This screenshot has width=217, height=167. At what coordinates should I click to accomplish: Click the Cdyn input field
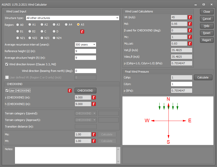tap(181, 84)
